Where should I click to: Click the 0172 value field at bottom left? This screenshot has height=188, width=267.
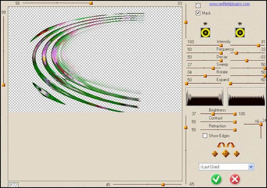13,185
